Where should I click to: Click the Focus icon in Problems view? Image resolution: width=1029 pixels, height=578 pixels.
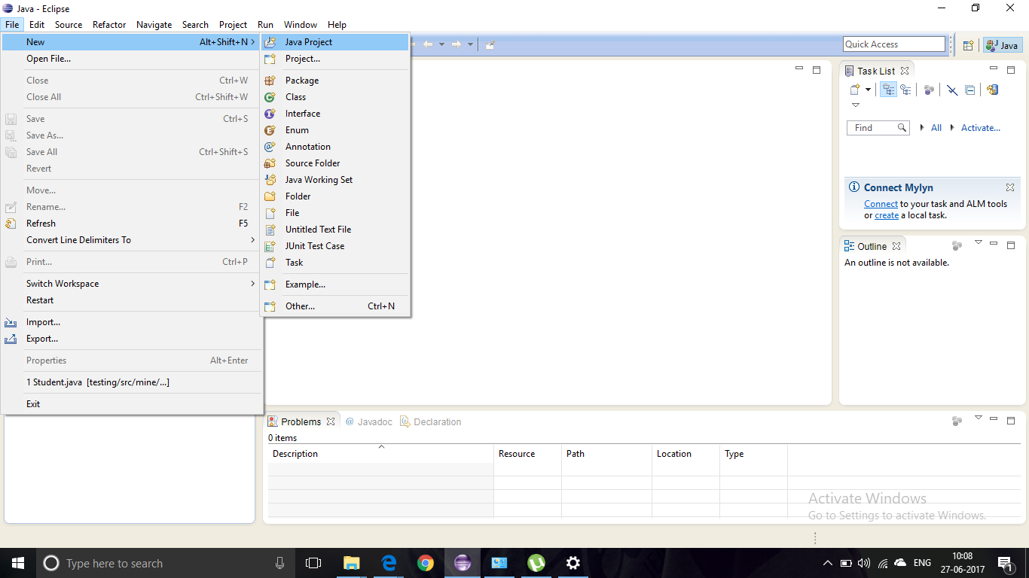point(957,421)
